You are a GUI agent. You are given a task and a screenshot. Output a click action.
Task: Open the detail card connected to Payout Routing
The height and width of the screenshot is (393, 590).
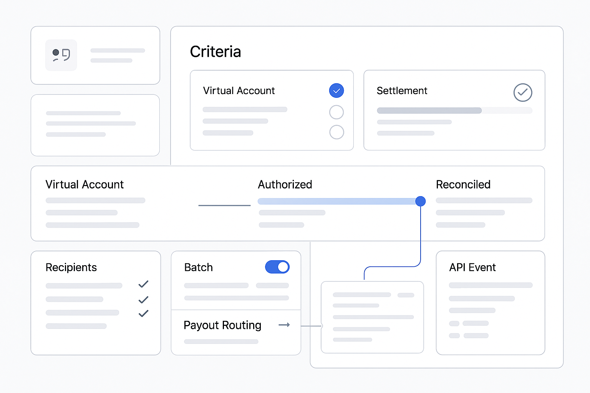[372, 317]
